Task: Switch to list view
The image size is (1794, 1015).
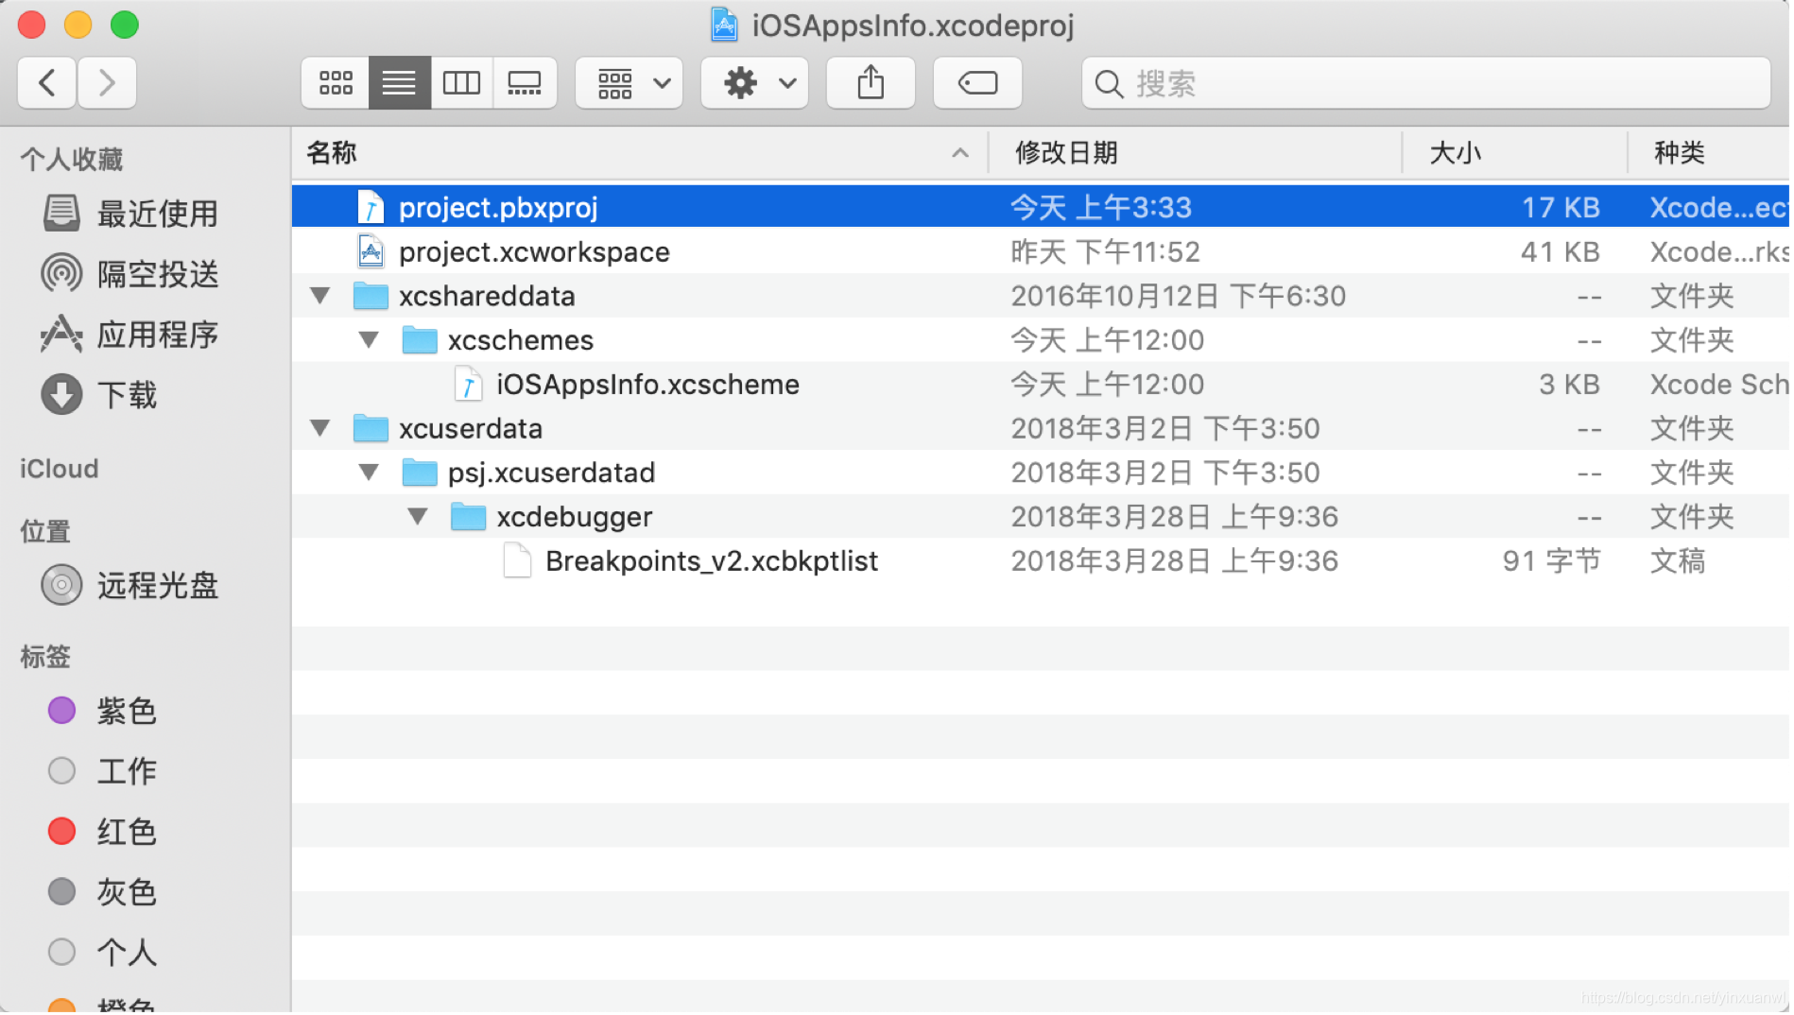Action: (399, 83)
